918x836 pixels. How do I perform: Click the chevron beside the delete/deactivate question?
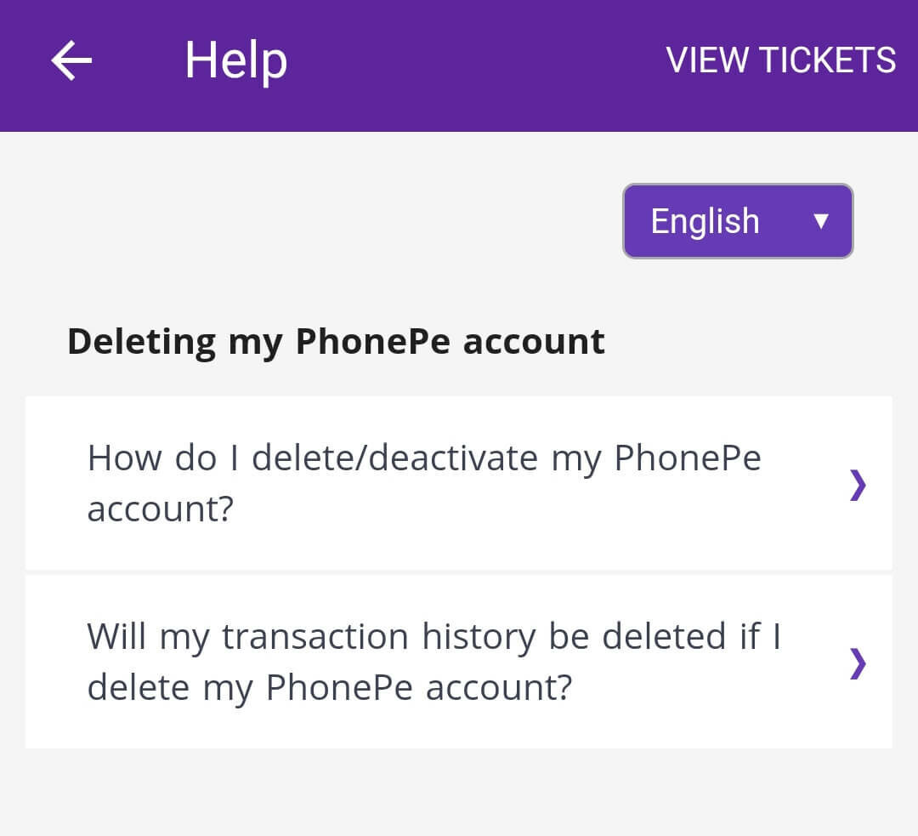(858, 485)
